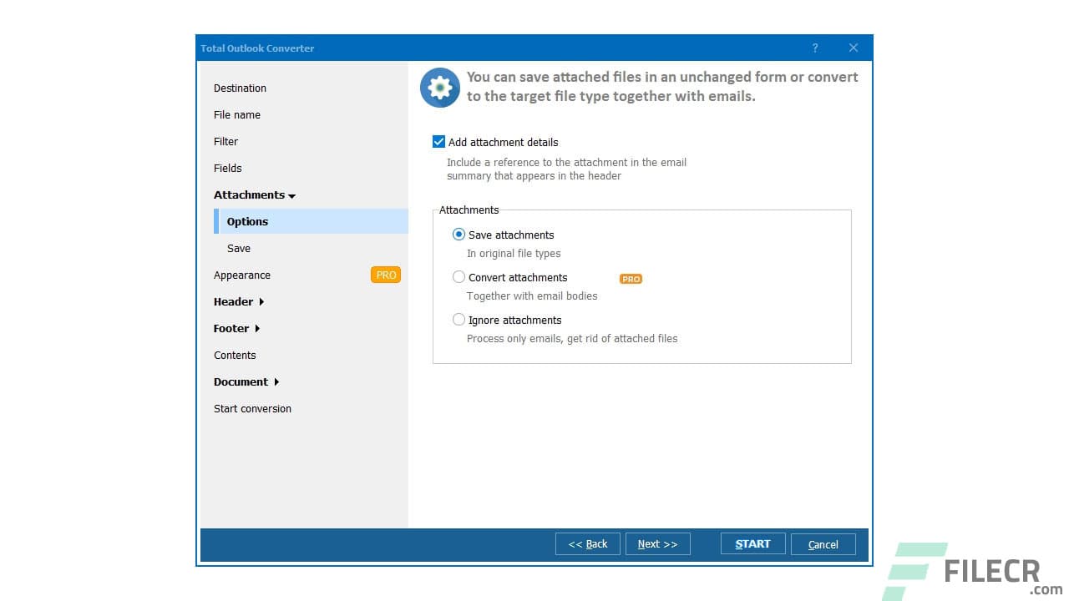Image resolution: width=1069 pixels, height=601 pixels.
Task: Open the Save settings under Attachments
Action: (x=239, y=248)
